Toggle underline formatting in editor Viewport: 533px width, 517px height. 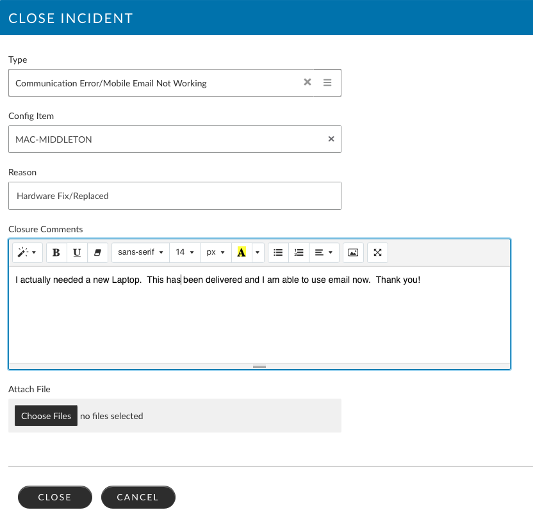[77, 253]
